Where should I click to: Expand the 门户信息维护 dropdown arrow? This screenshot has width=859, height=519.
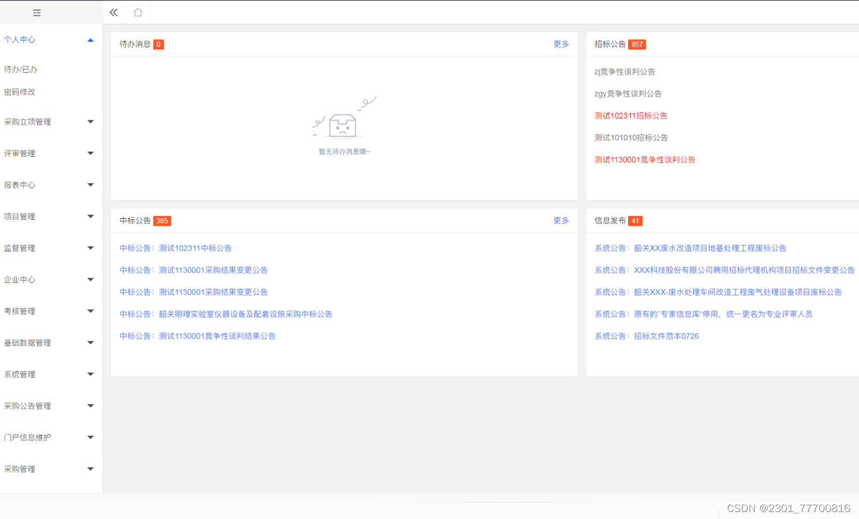[90, 437]
